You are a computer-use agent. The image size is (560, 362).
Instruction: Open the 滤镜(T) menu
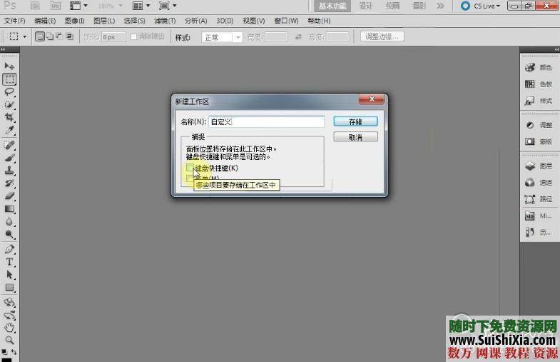165,21
